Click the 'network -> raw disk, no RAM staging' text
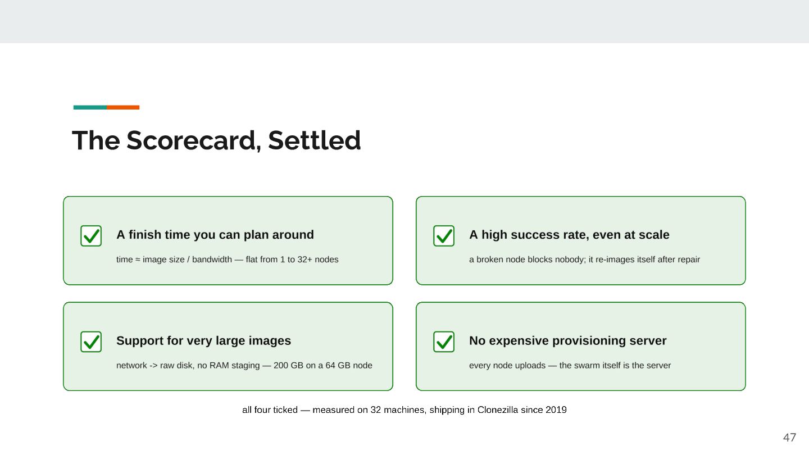This screenshot has height=455, width=809. (244, 365)
